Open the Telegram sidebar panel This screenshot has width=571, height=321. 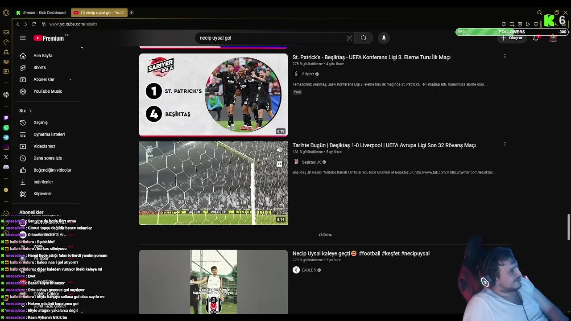(x=6, y=137)
